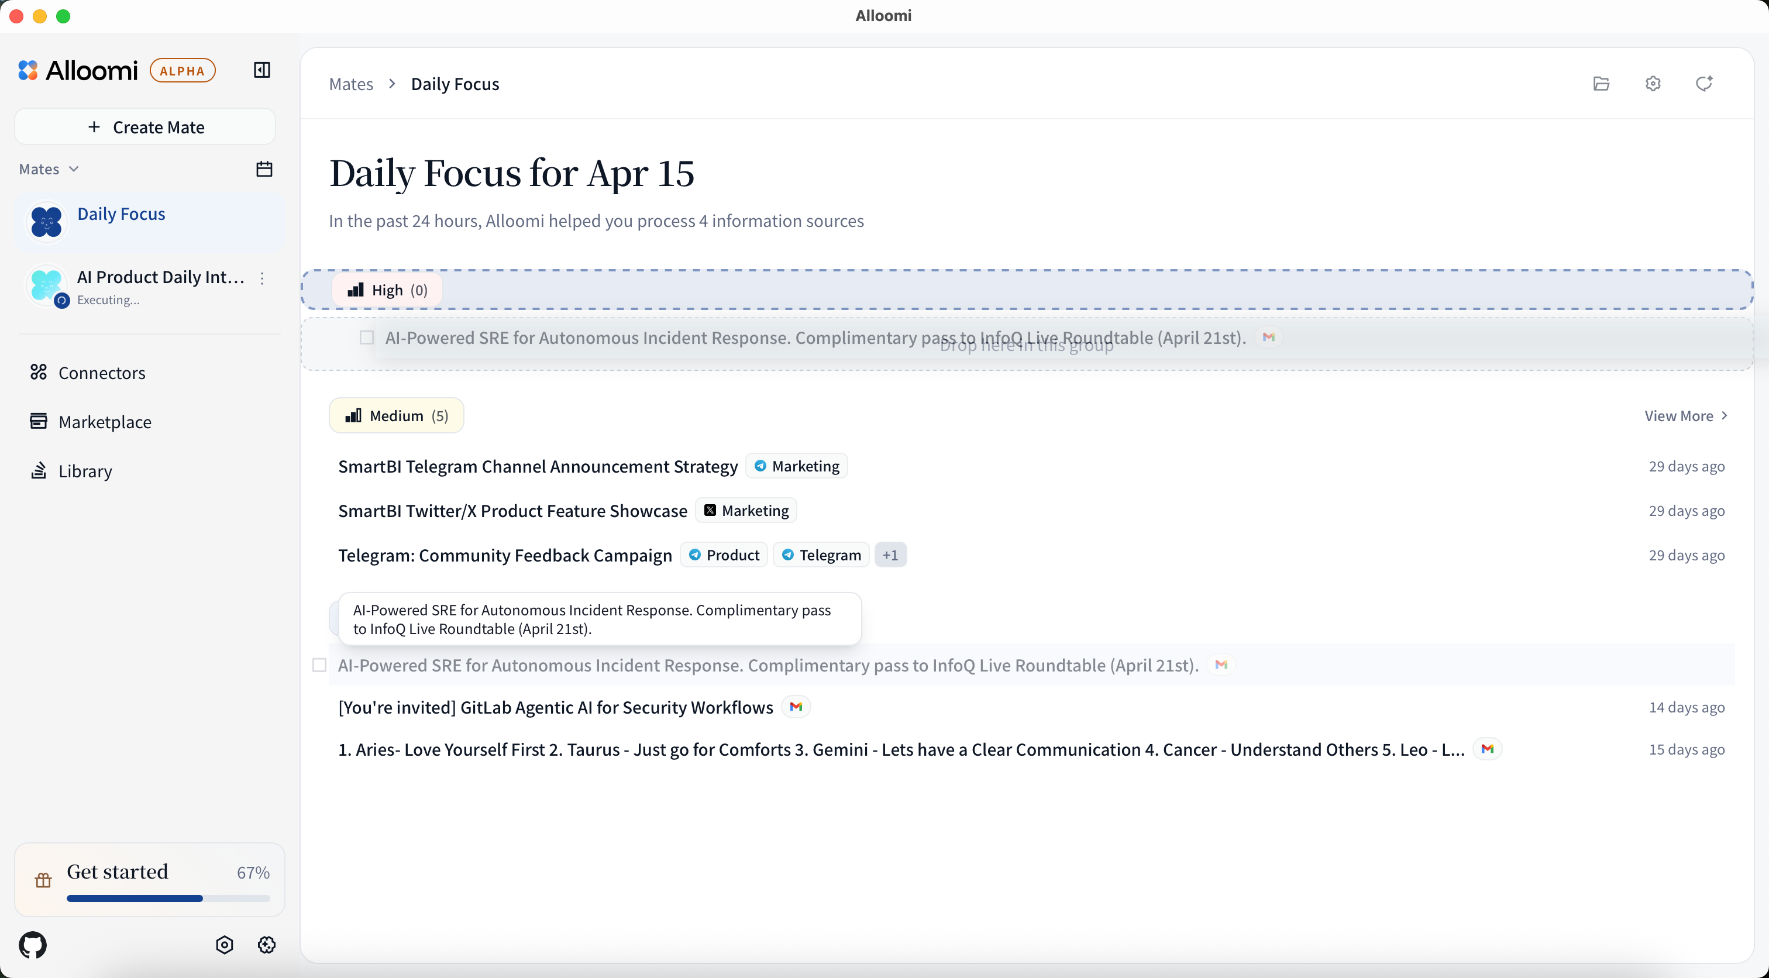This screenshot has height=978, width=1769.
Task: Navigate to Mates breadcrumb link
Action: 351,84
